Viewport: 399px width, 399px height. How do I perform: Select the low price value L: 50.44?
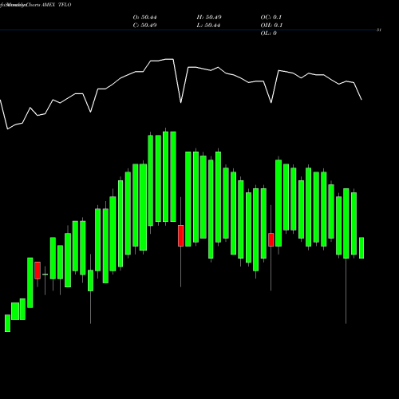[208, 26]
